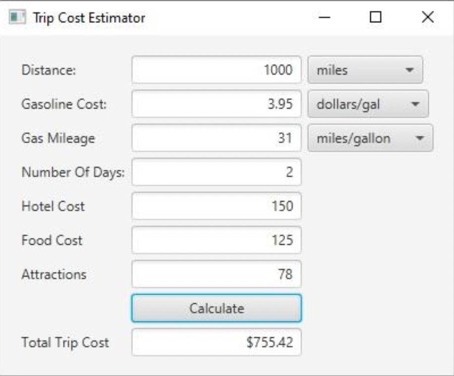Select the Hotel Cost field showing 150
The image size is (454, 376).
coord(216,206)
